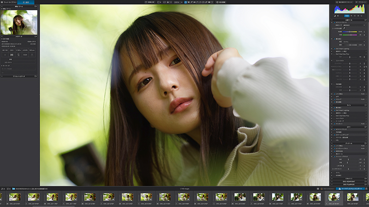
Task: Click the Nik Collection button
Action: pos(327,189)
